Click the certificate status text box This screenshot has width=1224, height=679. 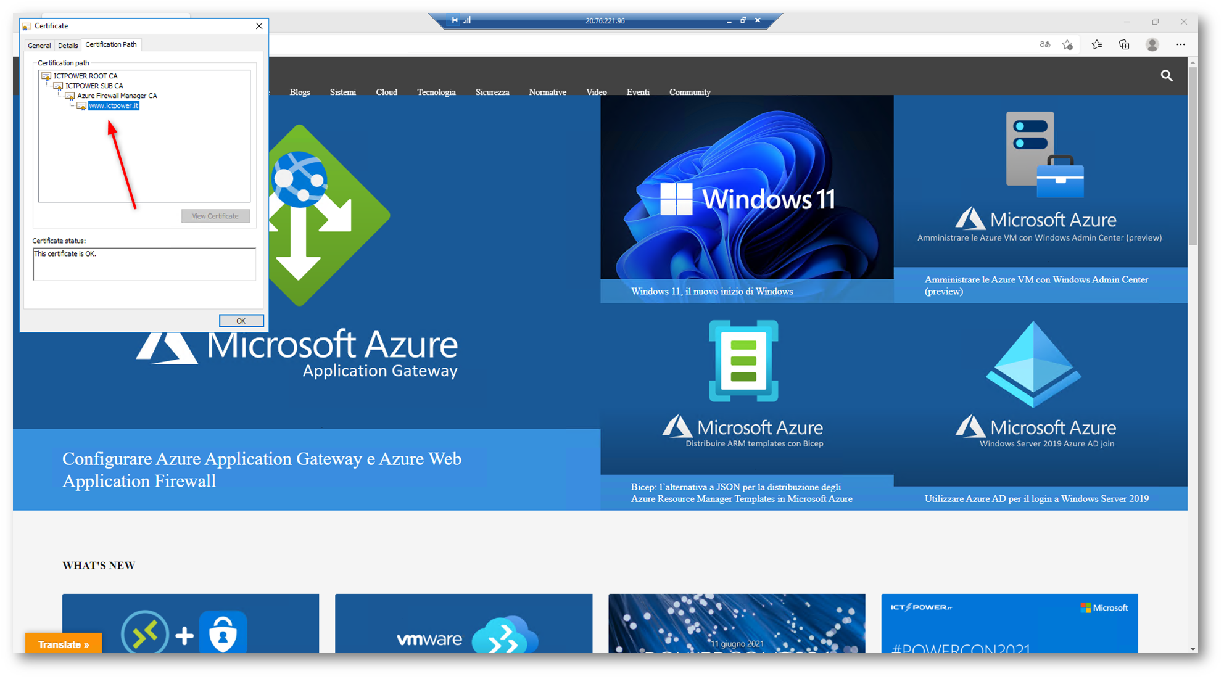pyautogui.click(x=144, y=265)
